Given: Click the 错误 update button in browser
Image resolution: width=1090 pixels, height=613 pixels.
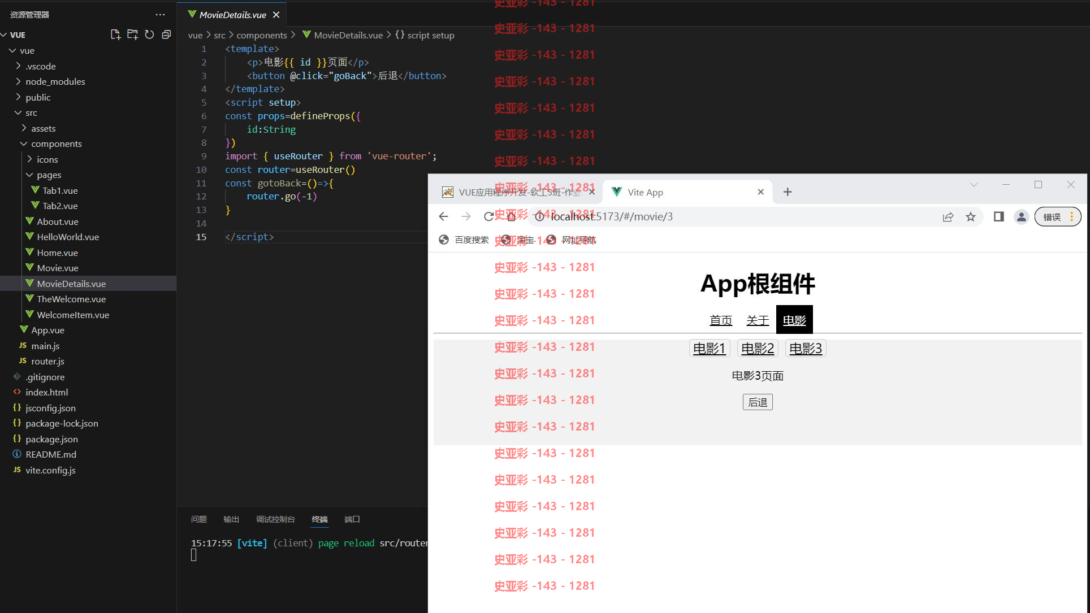Looking at the screenshot, I should [1057, 216].
